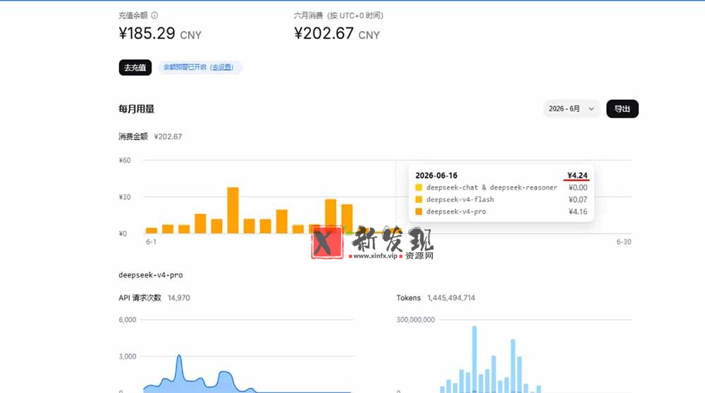
Task: Click the deepseek-chat & deepseek-reasoner color swatch
Action: pyautogui.click(x=419, y=188)
